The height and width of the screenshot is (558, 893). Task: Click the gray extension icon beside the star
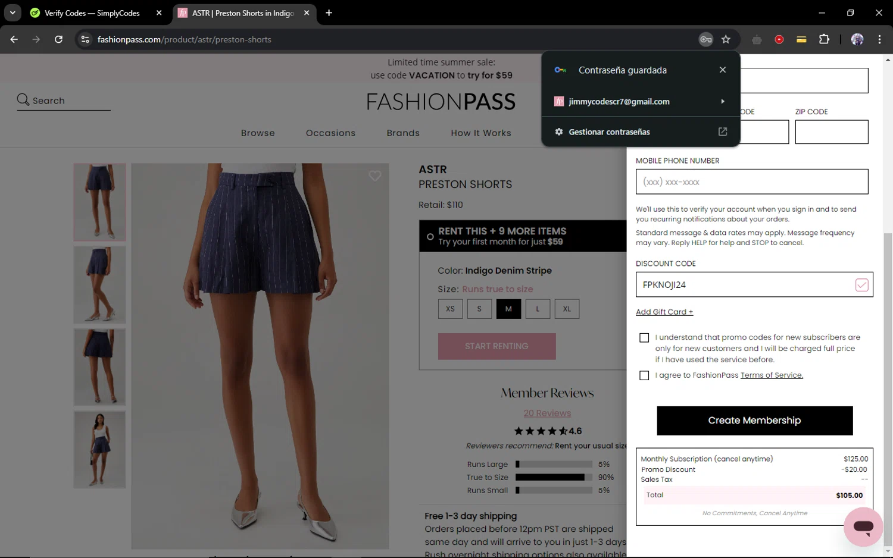757,39
